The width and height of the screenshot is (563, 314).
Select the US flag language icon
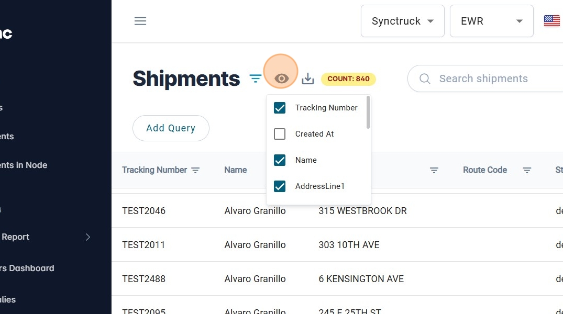551,21
